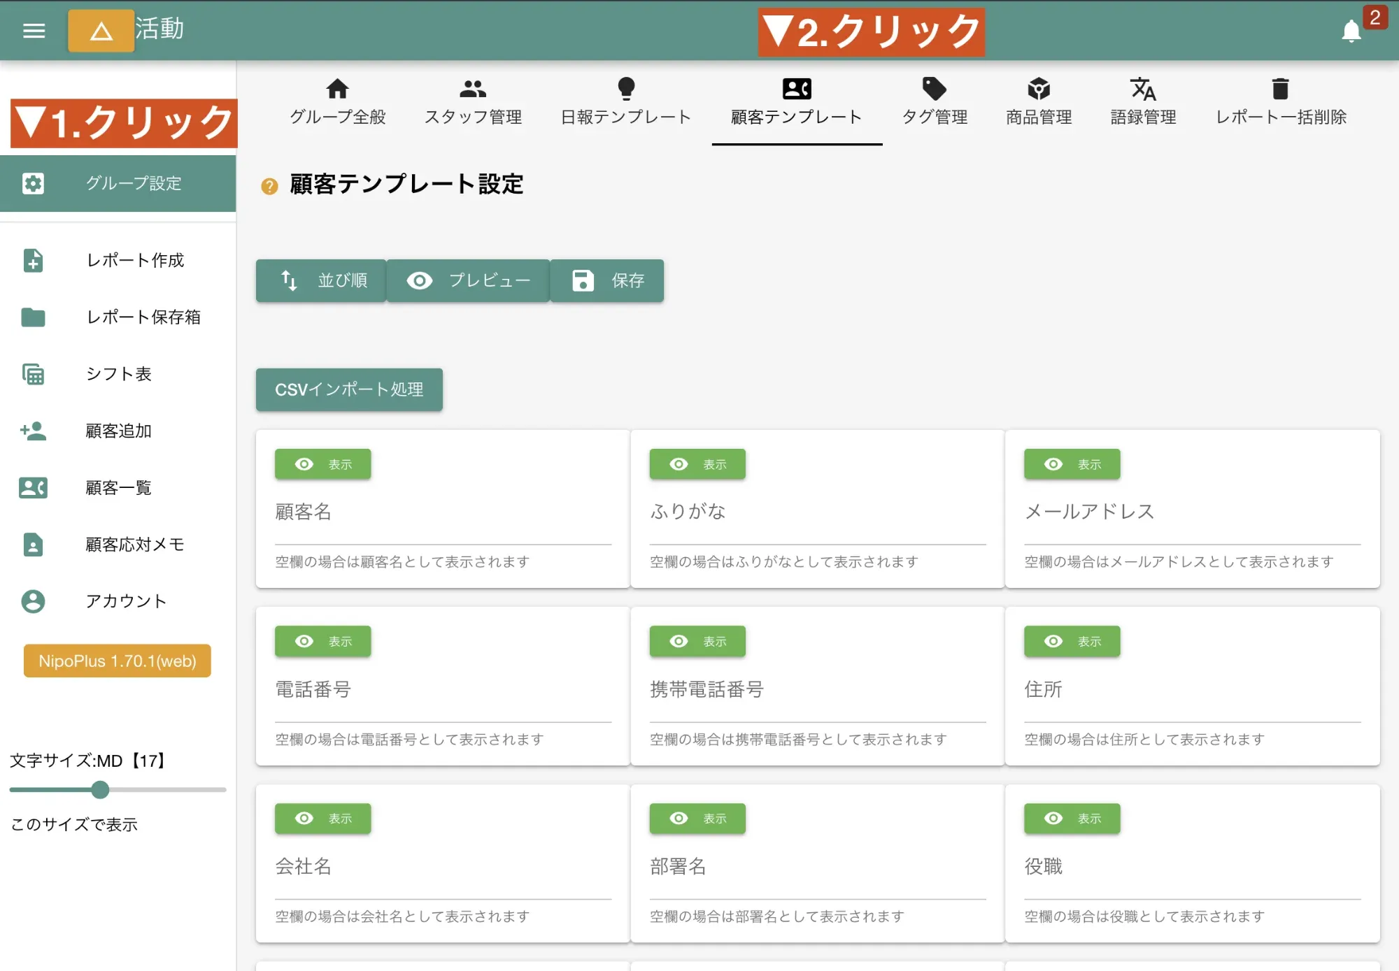Toggle the 住所 field display
Screen dimensions: 1399x971
1072,641
